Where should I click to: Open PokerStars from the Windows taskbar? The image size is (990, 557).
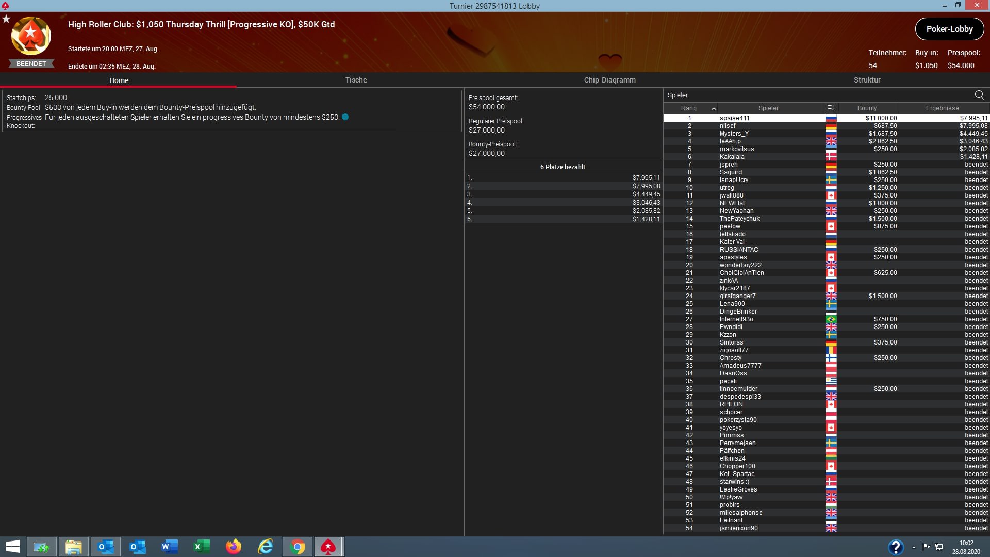pyautogui.click(x=328, y=547)
